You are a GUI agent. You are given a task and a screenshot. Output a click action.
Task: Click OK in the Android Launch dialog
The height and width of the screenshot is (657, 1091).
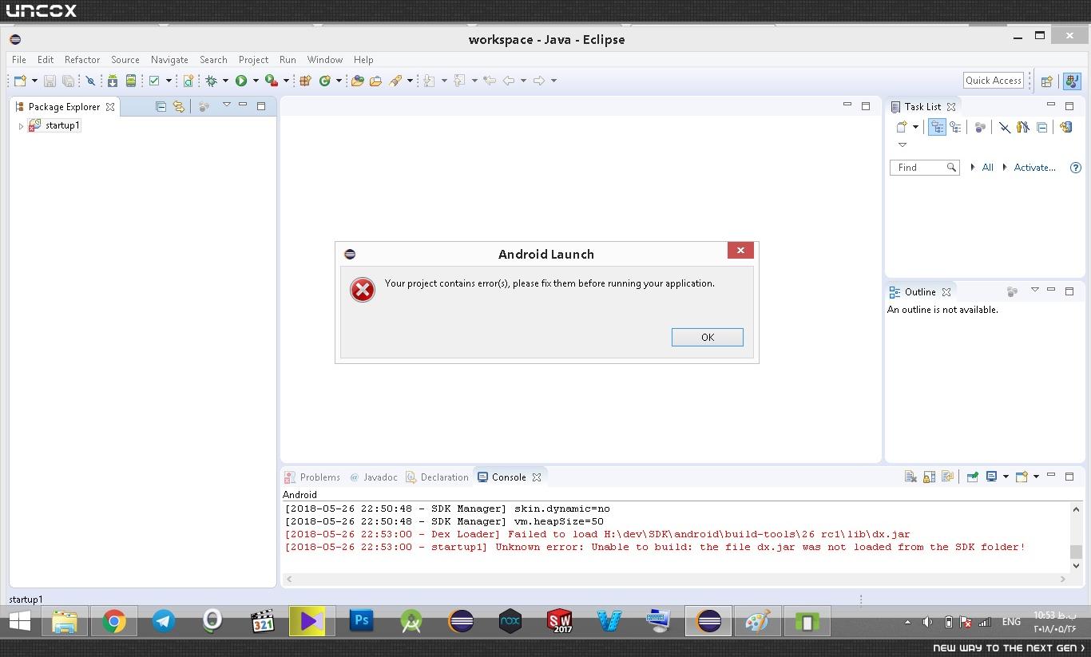(x=707, y=337)
